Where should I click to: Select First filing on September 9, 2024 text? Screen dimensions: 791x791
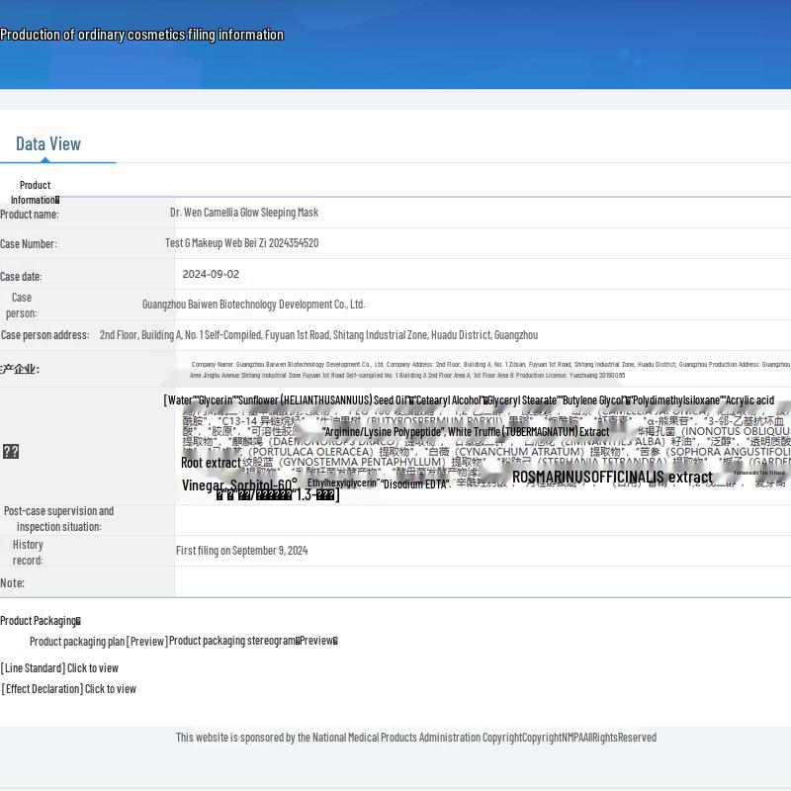click(241, 551)
